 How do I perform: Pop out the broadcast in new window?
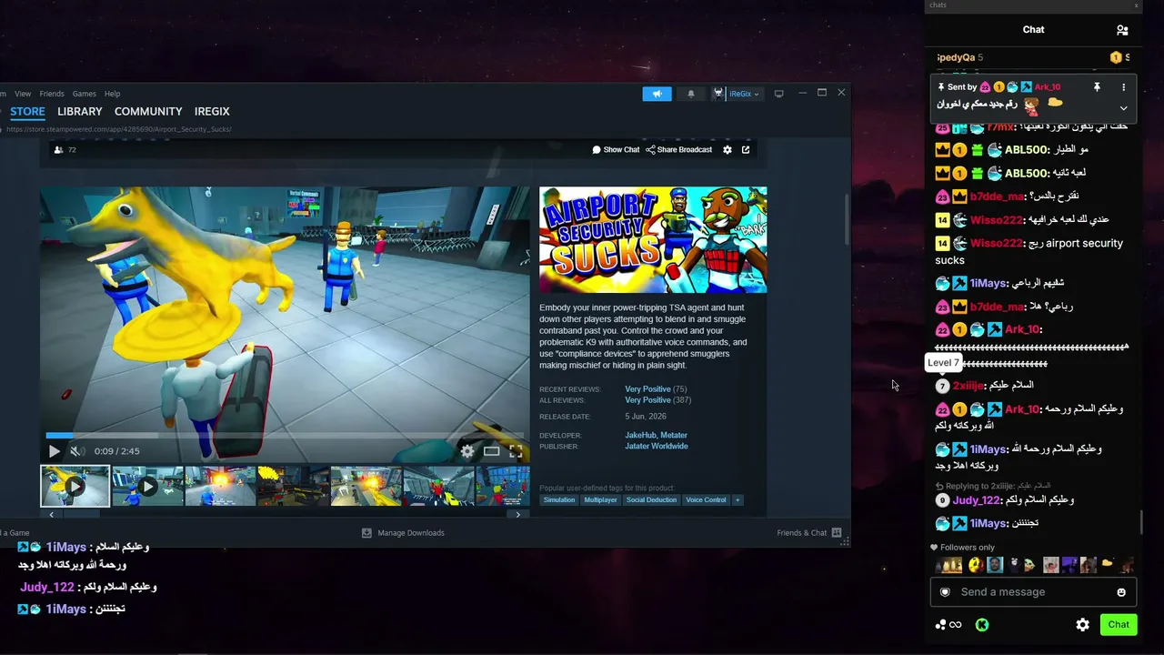746,150
